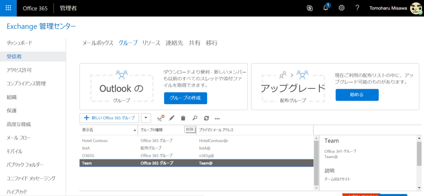The image size is (424, 196).
Task: Click チーム向けサイト description text
Action: coord(337,179)
